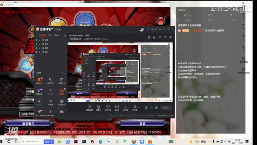Click the taskbar search input field
The image size is (257, 145).
coord(32,141)
